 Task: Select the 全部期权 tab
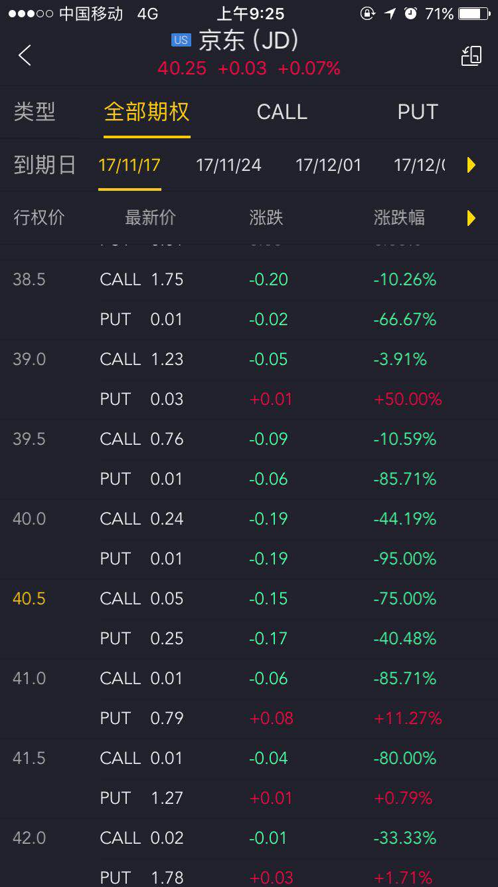coord(147,112)
